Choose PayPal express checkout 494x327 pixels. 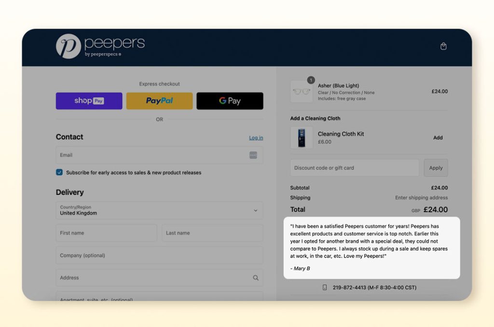[x=159, y=101]
